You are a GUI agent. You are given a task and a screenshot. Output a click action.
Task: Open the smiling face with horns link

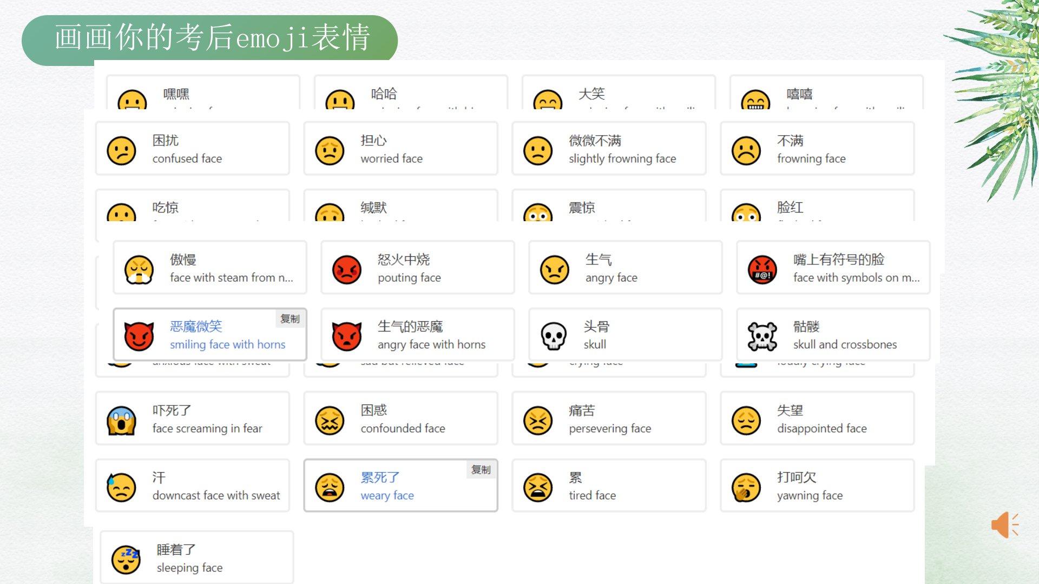[x=227, y=344]
